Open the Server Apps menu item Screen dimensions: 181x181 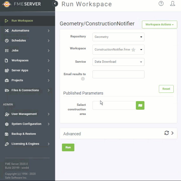[x=27, y=70]
